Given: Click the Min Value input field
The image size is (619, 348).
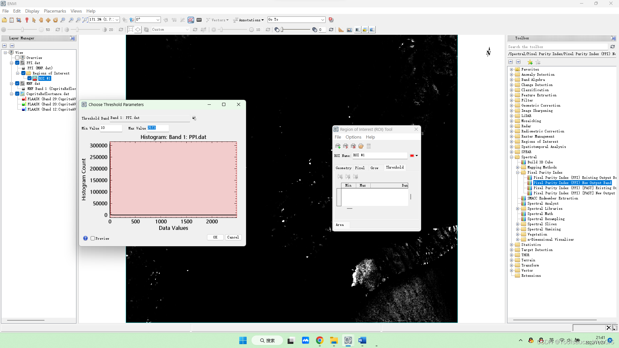Looking at the screenshot, I should pyautogui.click(x=111, y=128).
